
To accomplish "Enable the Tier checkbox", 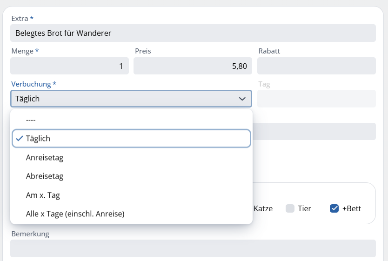I will pos(290,208).
